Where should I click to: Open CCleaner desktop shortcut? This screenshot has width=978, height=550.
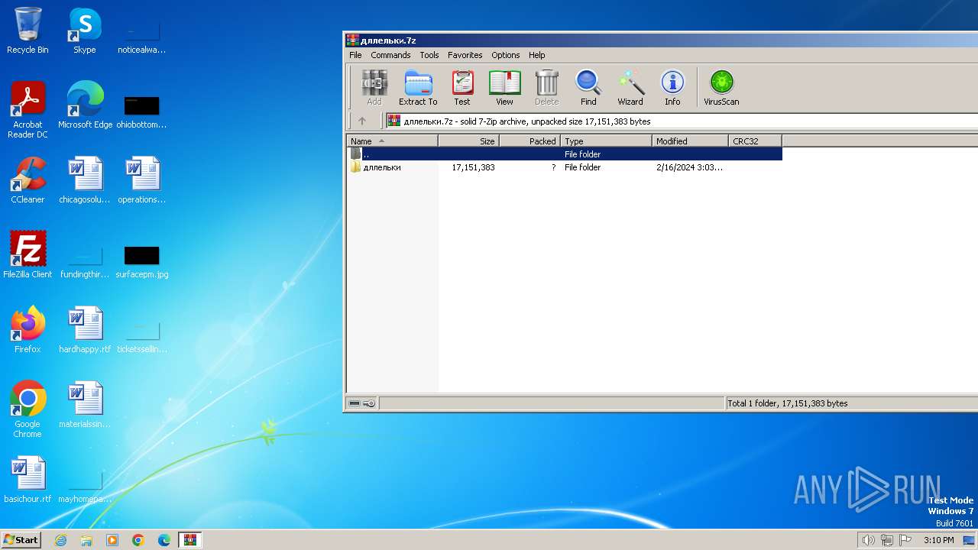(28, 180)
